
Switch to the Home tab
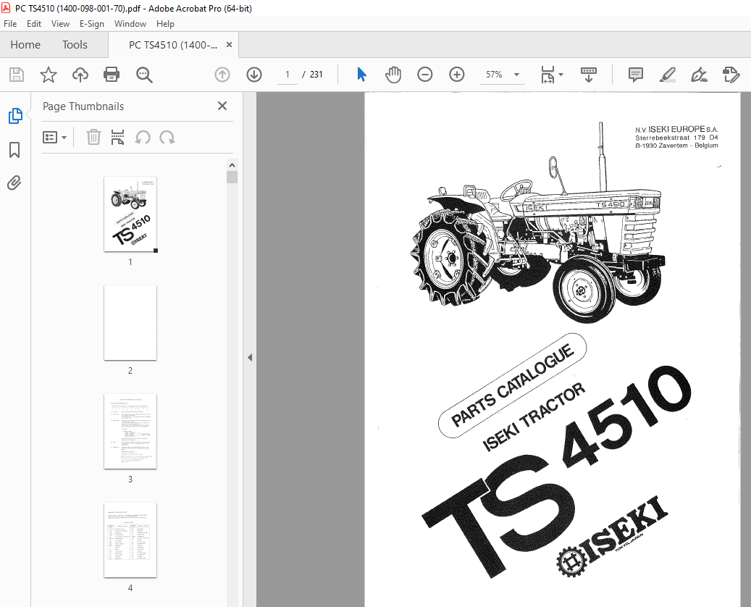click(x=25, y=45)
